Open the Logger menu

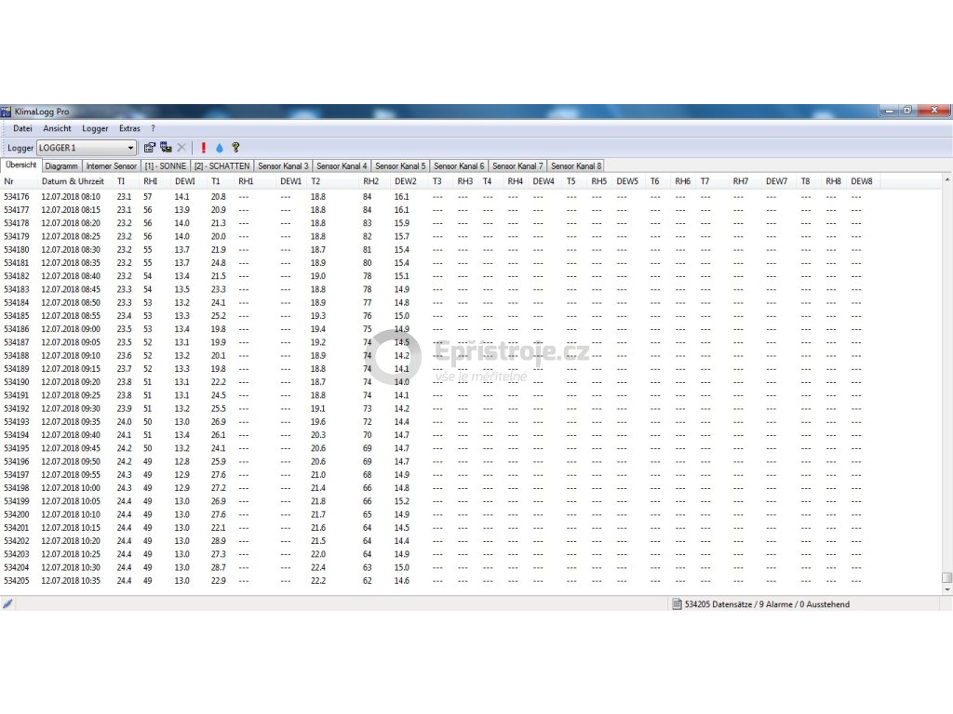[95, 128]
